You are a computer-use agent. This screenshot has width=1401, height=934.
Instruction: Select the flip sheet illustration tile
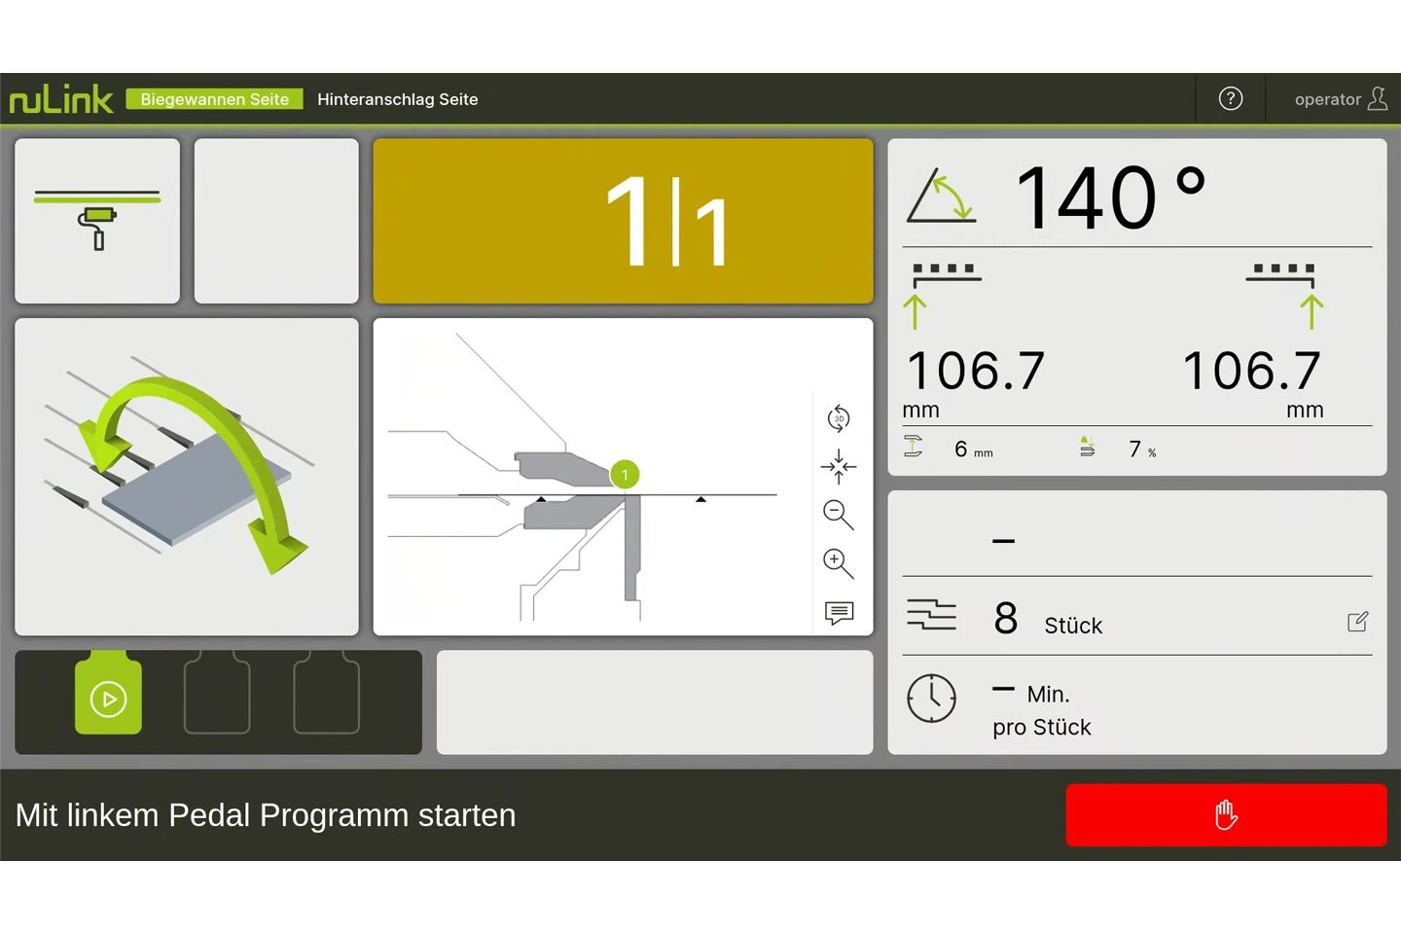(187, 477)
